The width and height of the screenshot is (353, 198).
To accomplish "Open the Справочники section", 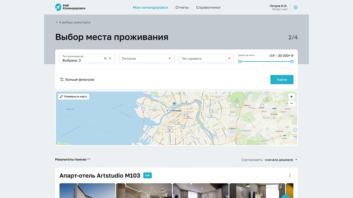I will point(208,7).
